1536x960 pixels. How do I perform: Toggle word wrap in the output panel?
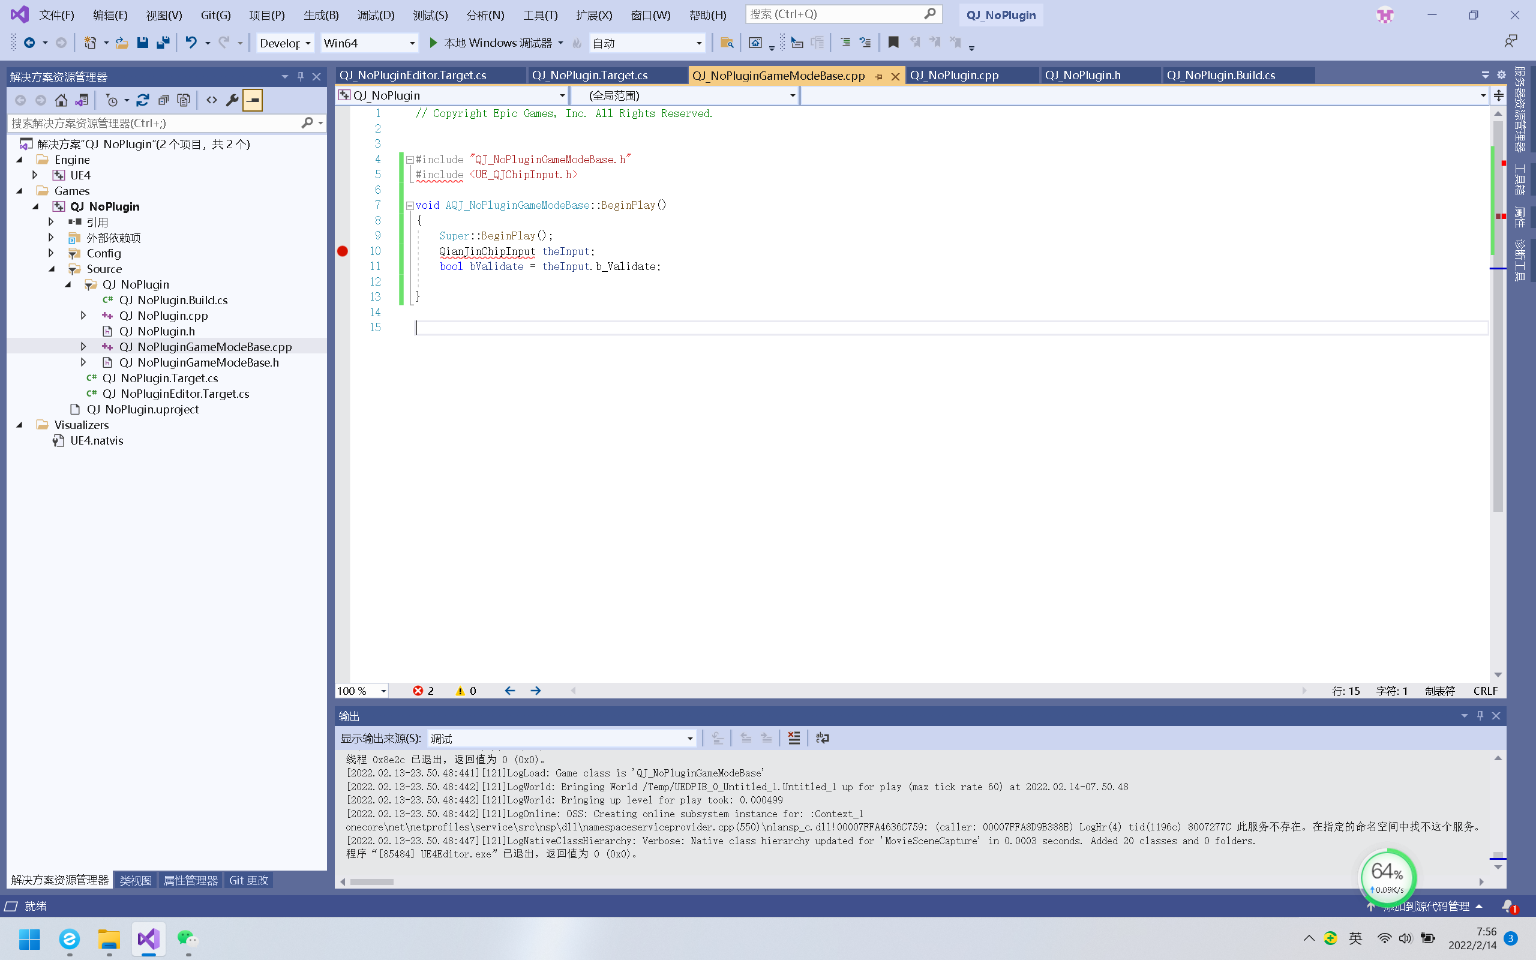point(822,738)
